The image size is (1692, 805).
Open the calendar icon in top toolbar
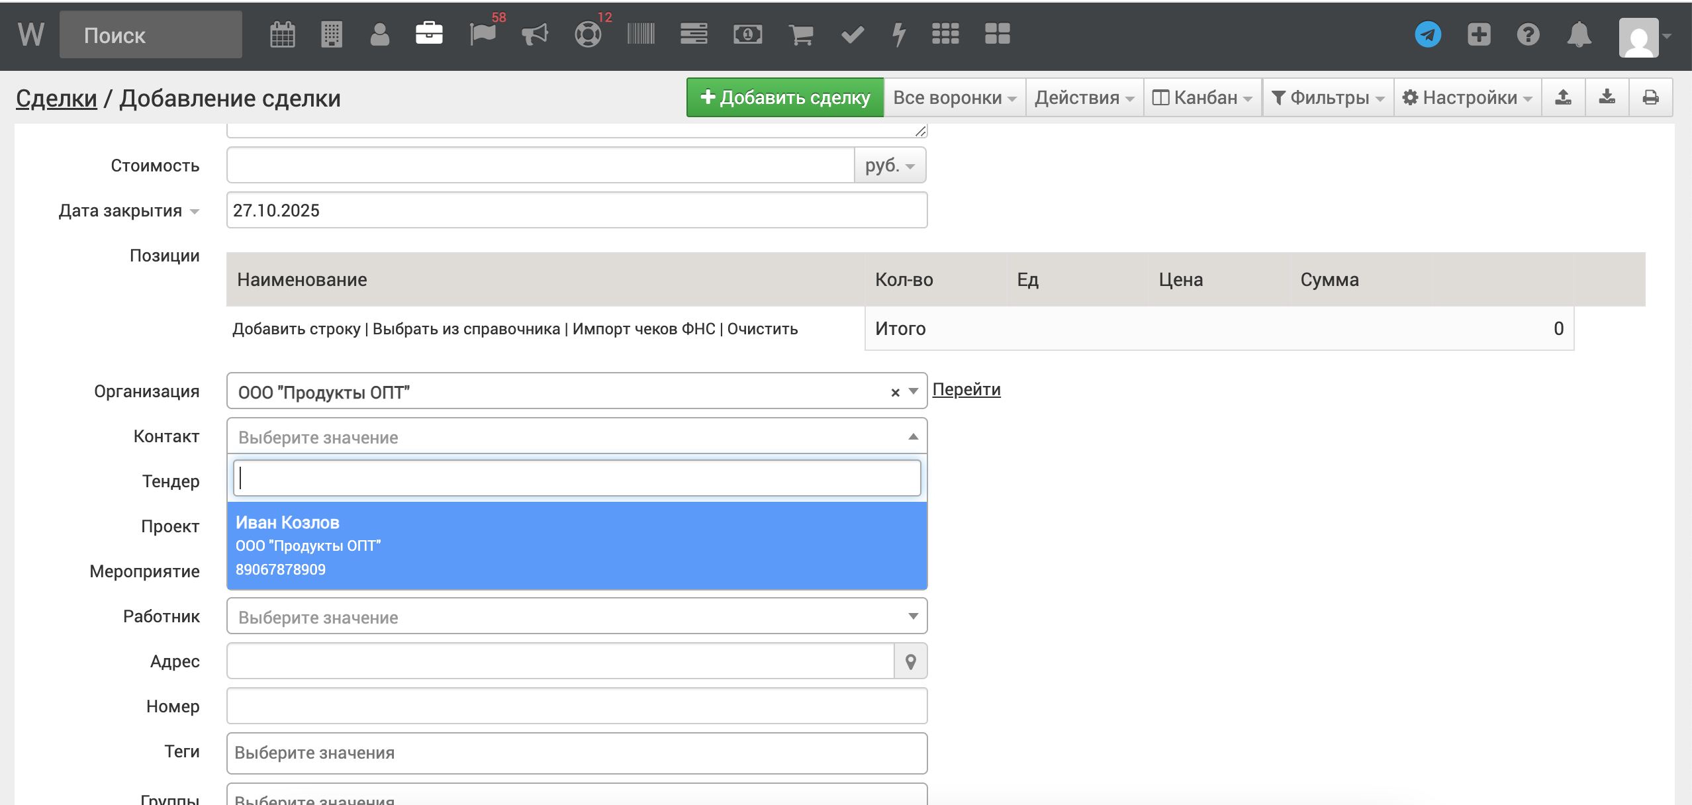pos(283,34)
